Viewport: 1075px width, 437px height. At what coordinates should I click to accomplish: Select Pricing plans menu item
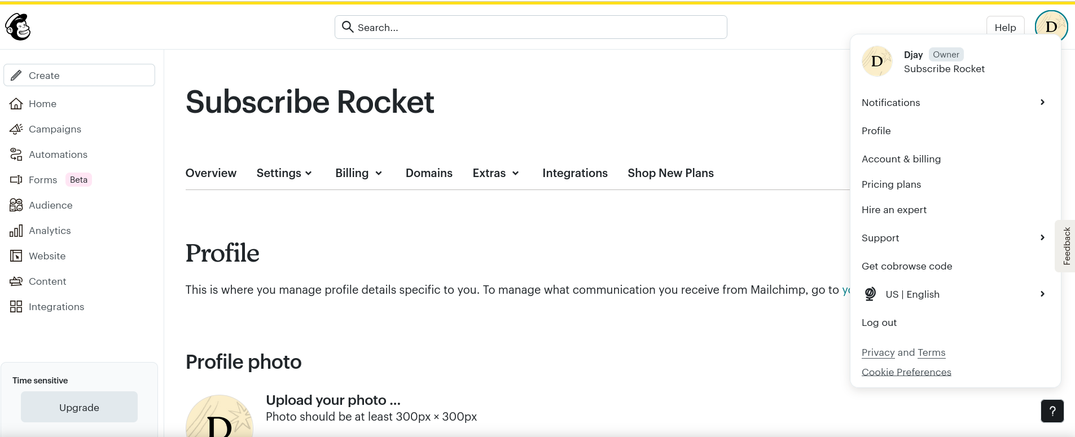click(x=891, y=184)
